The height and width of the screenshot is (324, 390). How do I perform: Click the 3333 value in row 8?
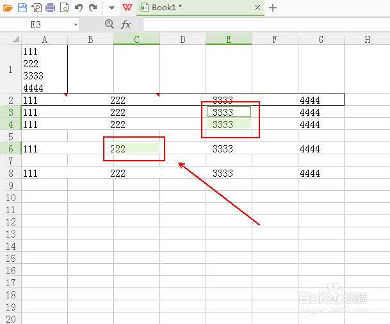(223, 173)
